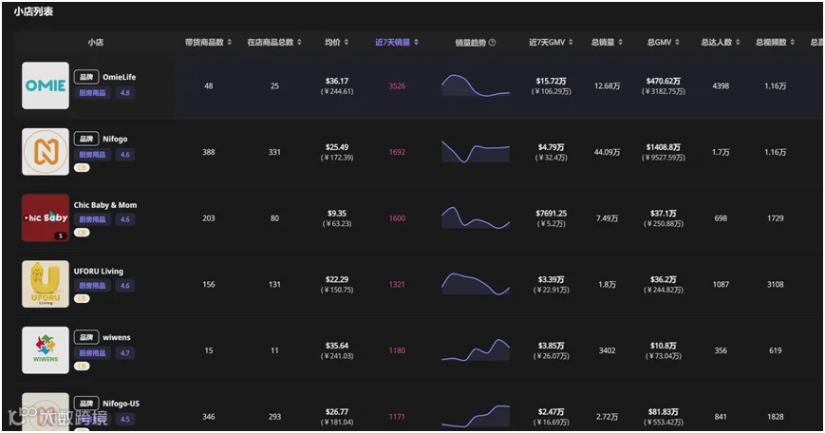This screenshot has width=825, height=433.
Task: Click the CB badge under wiwens
Action: coord(82,366)
